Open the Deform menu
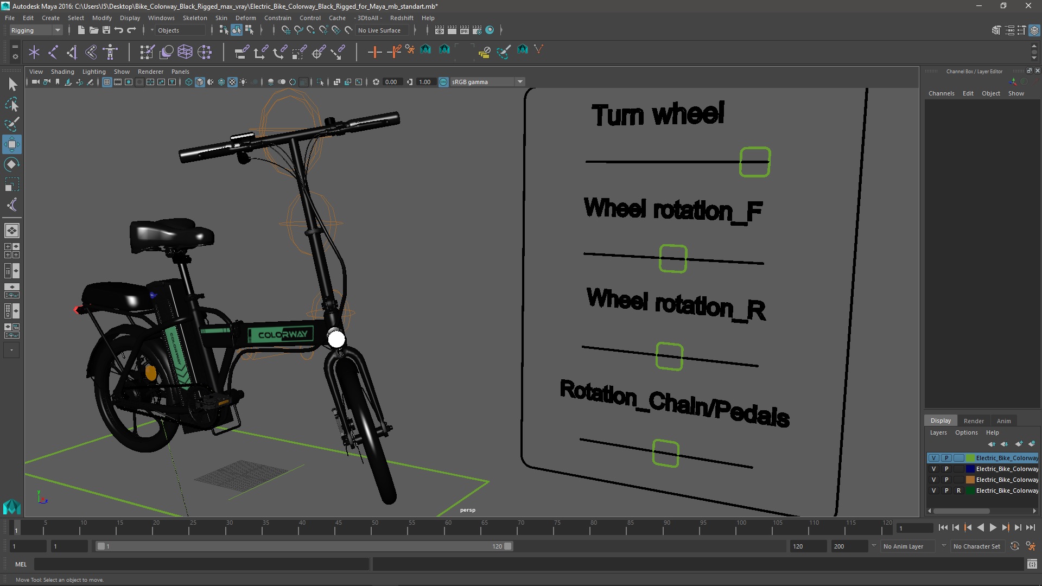The width and height of the screenshot is (1042, 586). pyautogui.click(x=245, y=18)
